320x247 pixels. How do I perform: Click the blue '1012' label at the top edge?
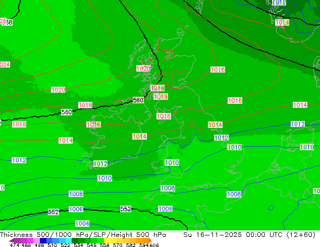279,3
